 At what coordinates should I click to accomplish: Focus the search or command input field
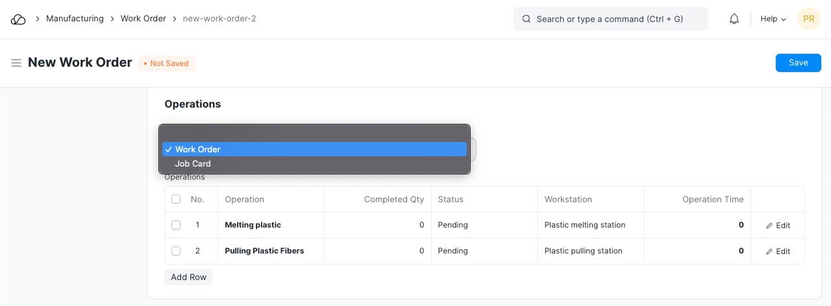(x=617, y=19)
